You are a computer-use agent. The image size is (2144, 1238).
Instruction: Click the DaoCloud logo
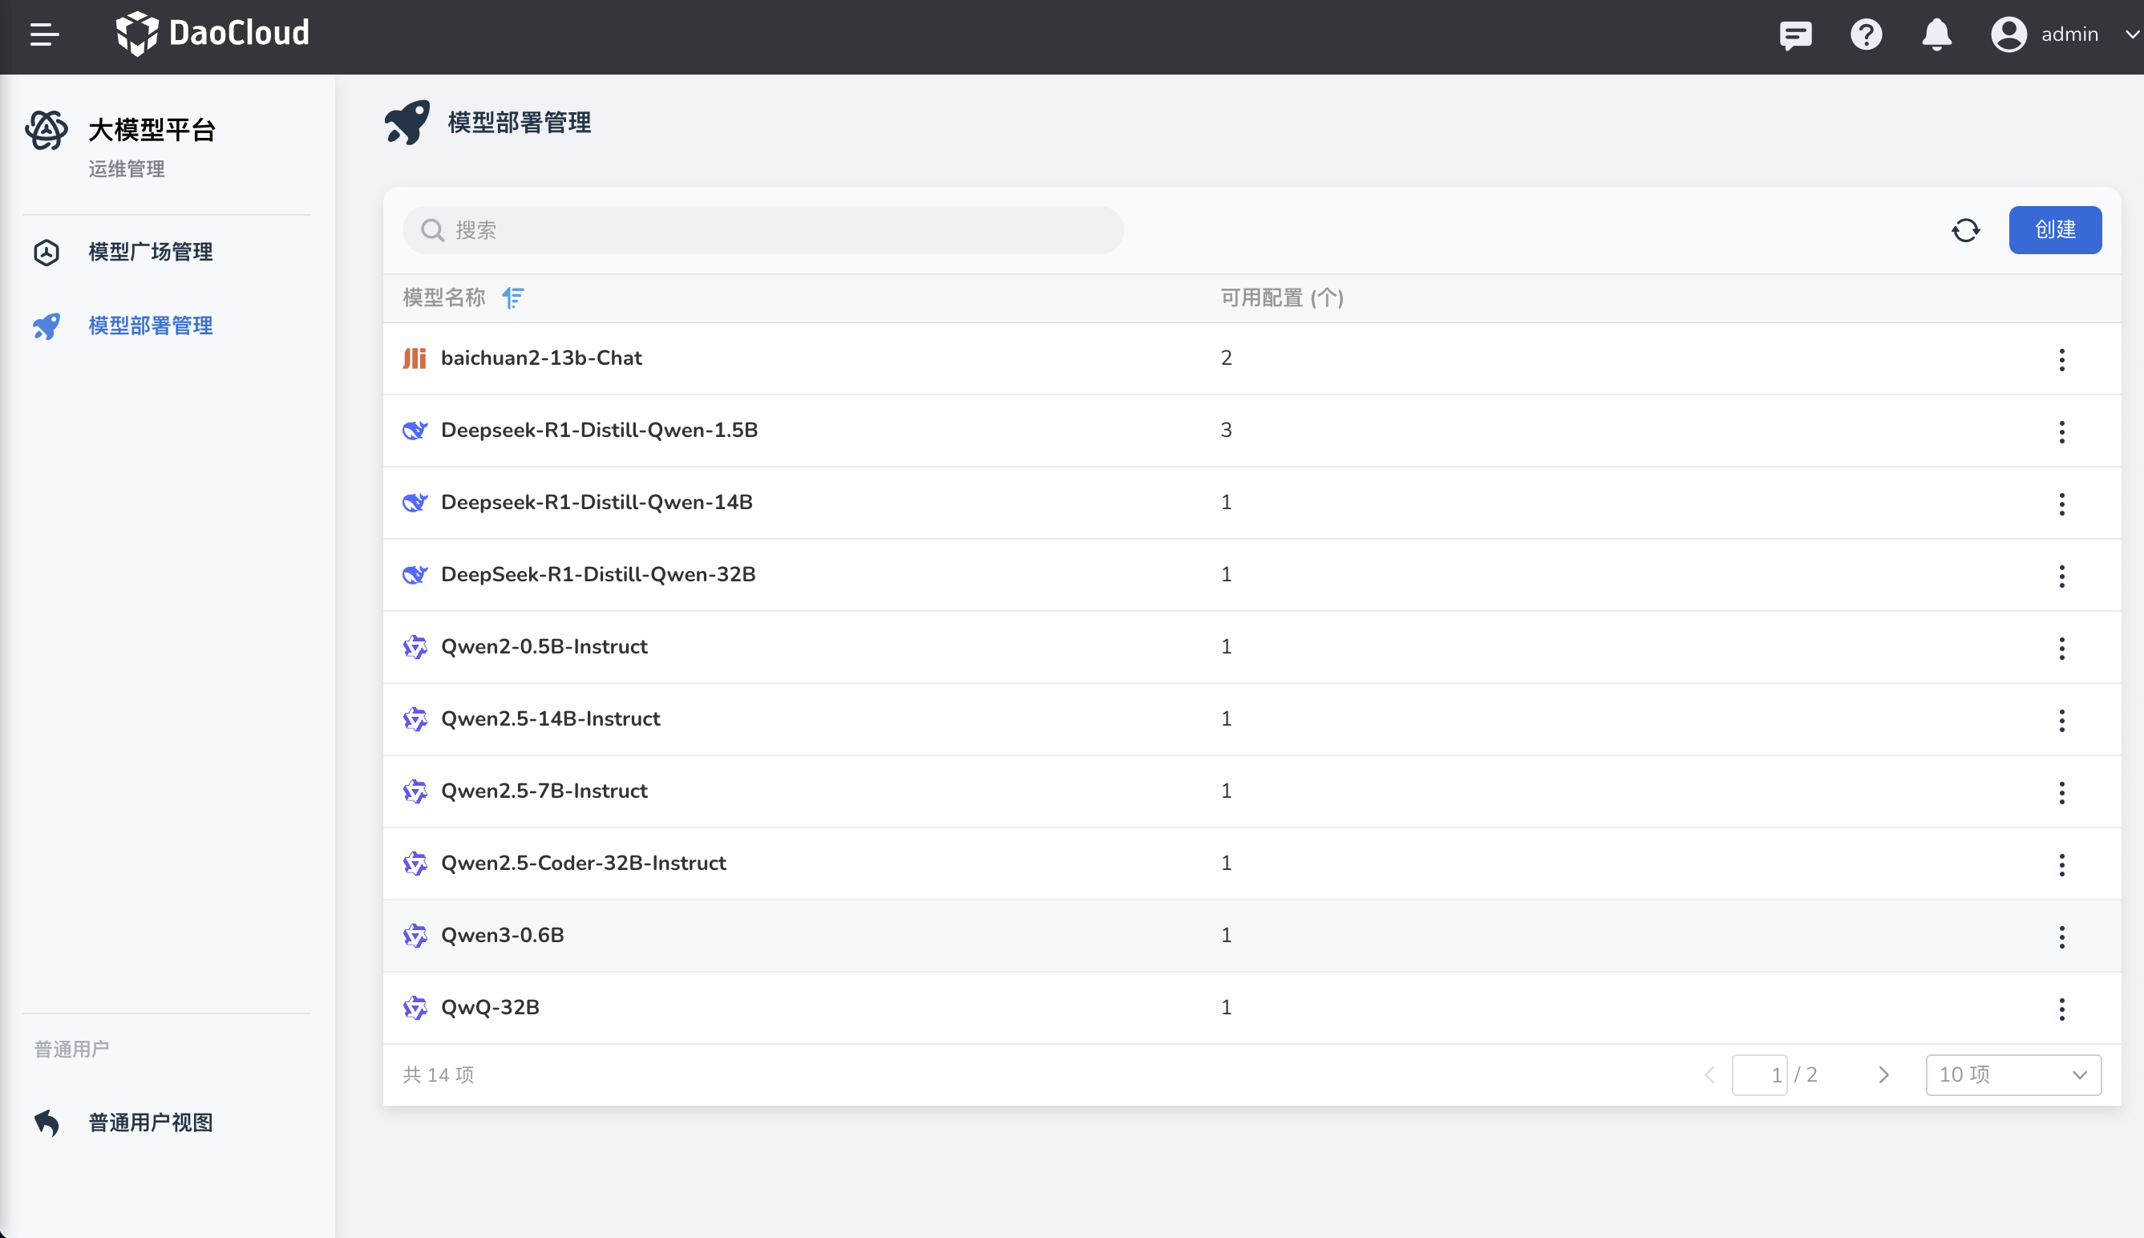212,34
